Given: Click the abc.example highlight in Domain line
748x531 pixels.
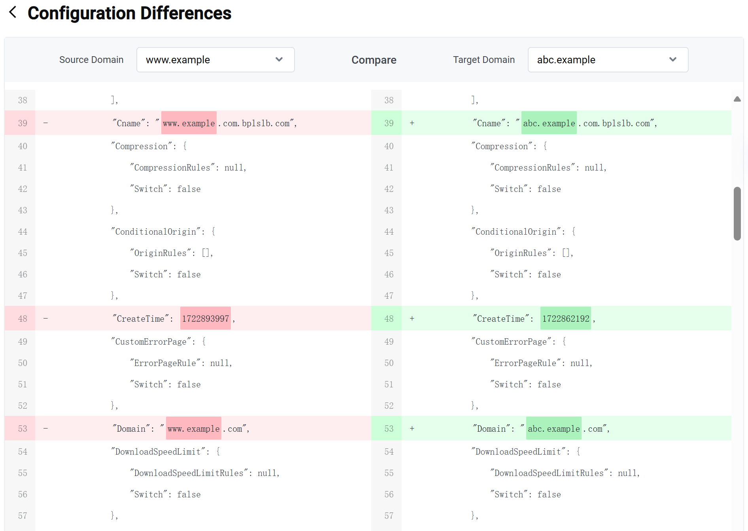Looking at the screenshot, I should coord(553,429).
